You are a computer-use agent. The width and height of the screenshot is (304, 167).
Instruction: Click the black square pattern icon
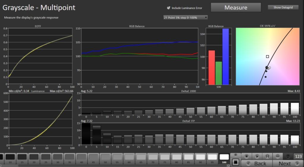click(x=235, y=162)
